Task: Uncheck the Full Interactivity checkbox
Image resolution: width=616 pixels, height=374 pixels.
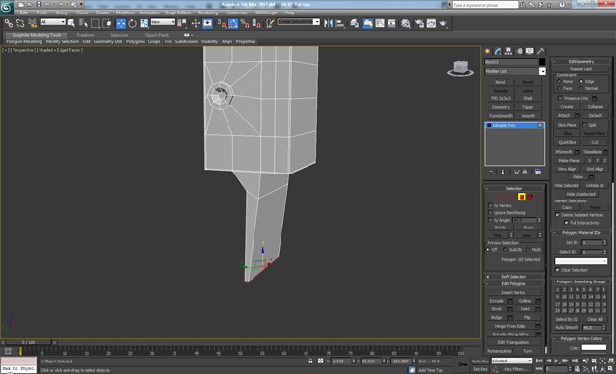Action: click(x=566, y=223)
